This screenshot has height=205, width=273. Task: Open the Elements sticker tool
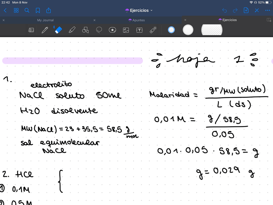pyautogui.click(x=112, y=30)
